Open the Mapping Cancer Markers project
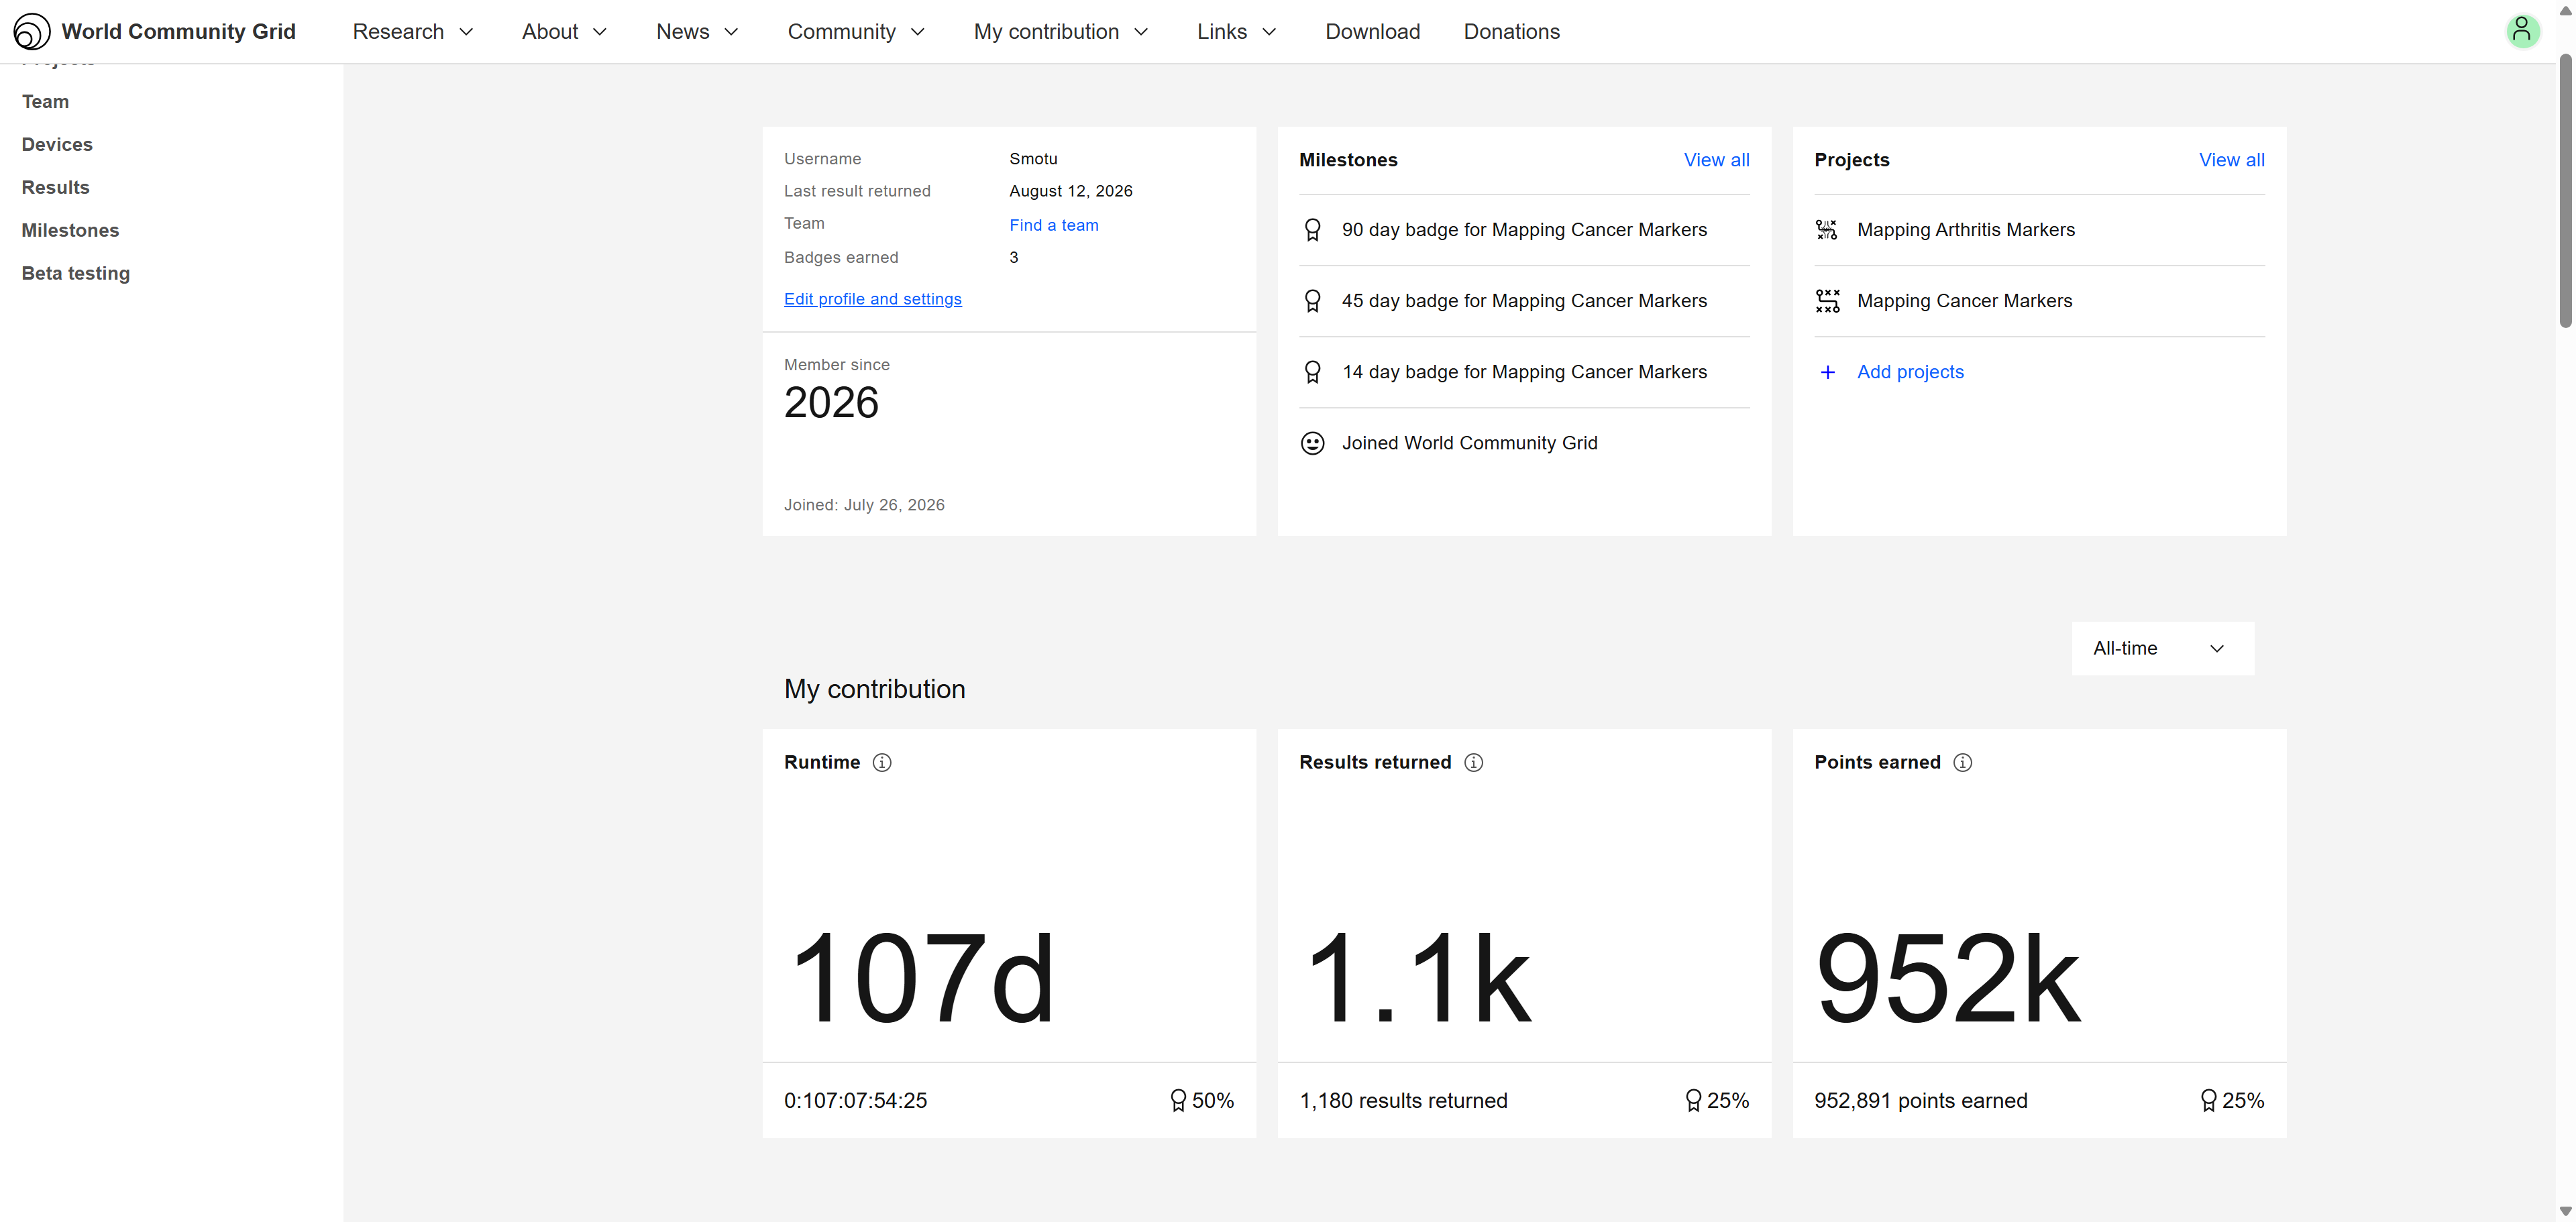Viewport: 2576px width, 1222px height. pyautogui.click(x=1964, y=301)
